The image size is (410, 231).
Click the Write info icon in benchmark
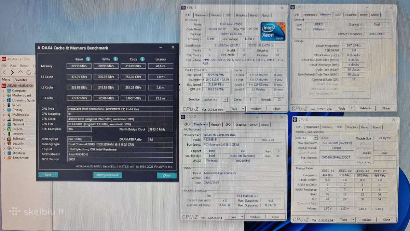[115, 59]
